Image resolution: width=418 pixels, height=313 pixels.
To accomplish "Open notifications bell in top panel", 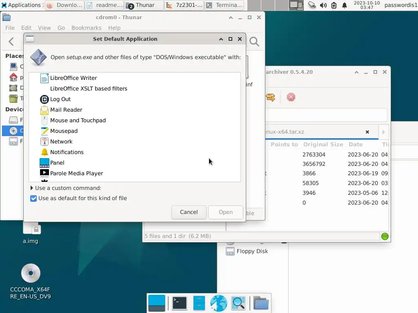I will coord(345,5).
